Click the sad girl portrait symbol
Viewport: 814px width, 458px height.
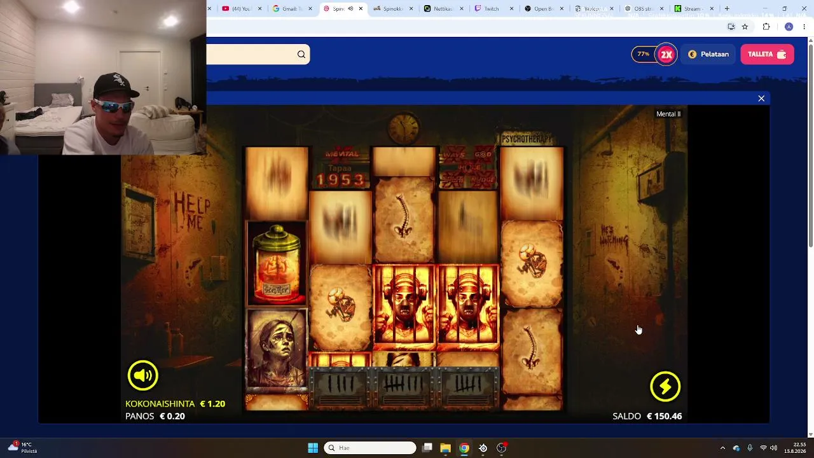click(x=277, y=350)
